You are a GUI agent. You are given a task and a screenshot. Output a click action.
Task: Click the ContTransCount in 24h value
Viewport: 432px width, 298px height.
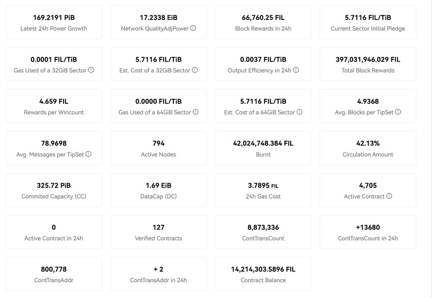pyautogui.click(x=368, y=227)
